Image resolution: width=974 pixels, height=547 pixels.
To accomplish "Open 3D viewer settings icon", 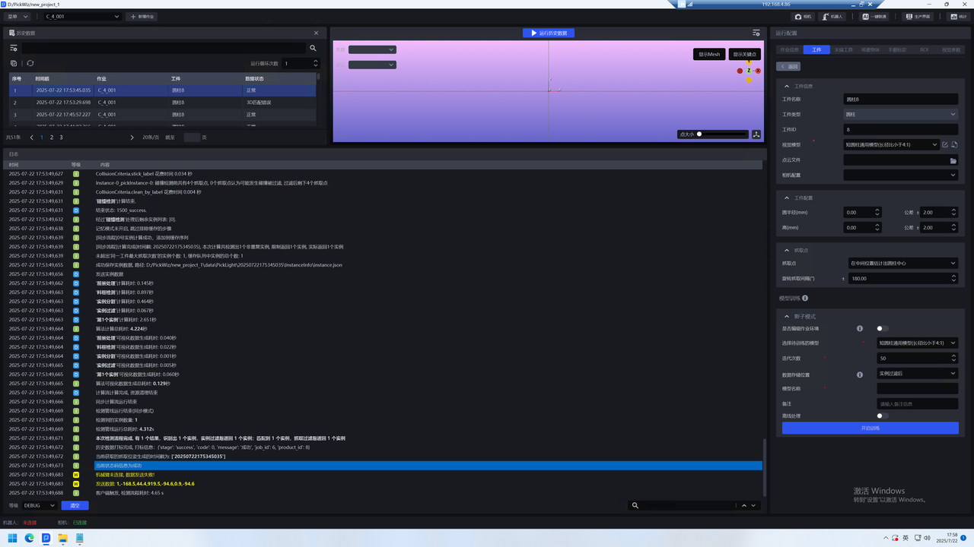I will click(756, 33).
